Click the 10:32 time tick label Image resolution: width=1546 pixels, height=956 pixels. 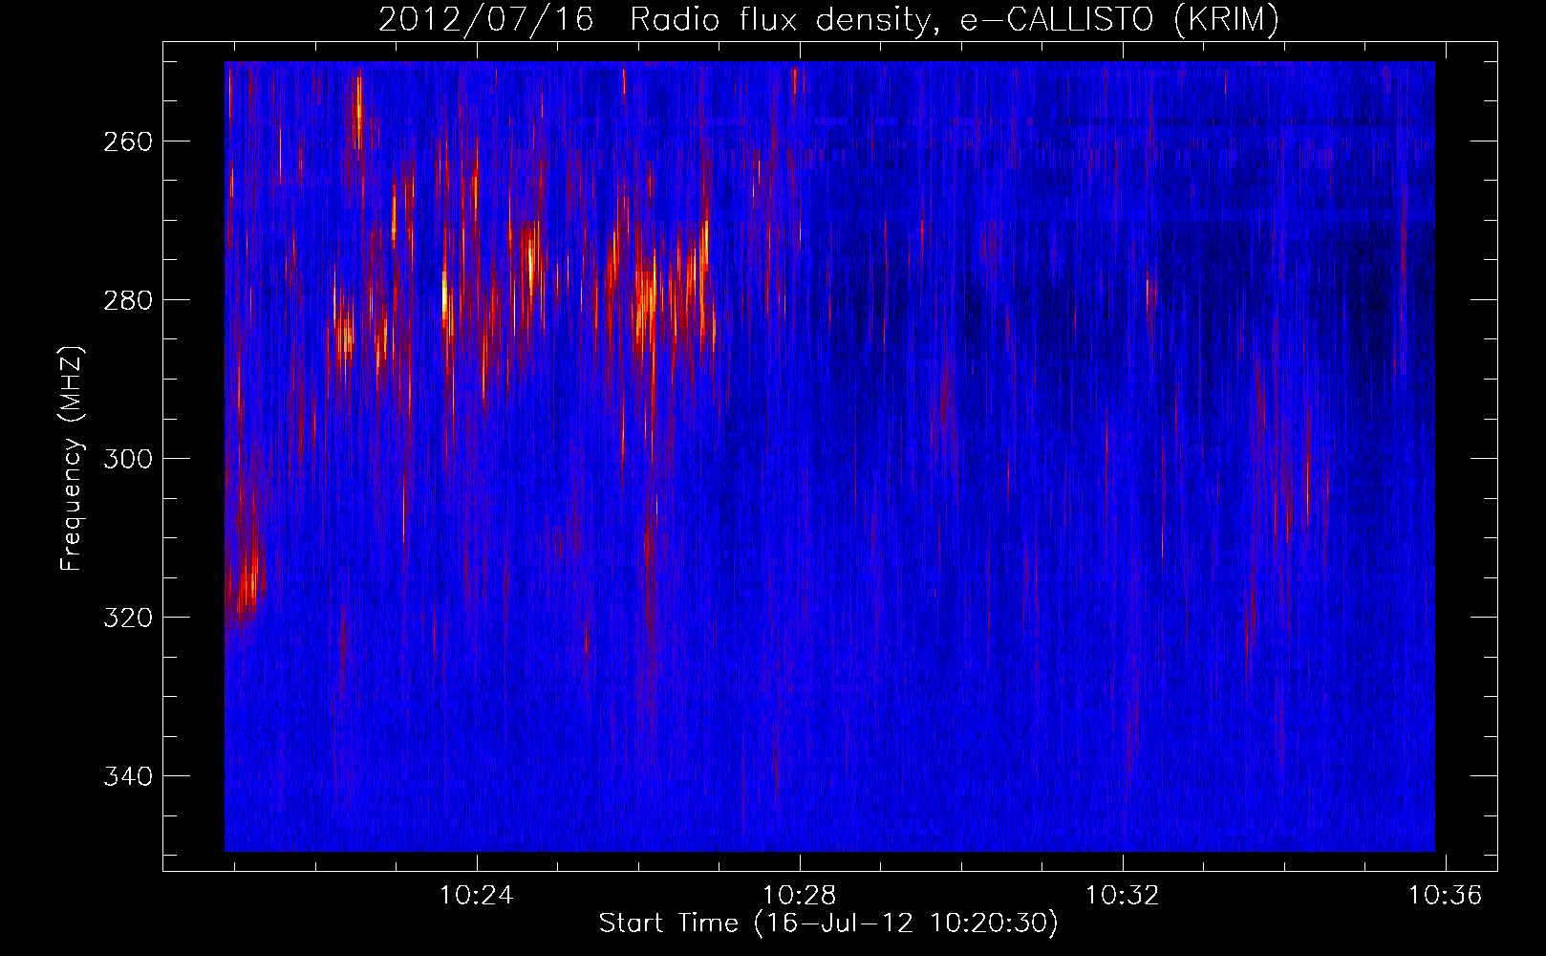pyautogui.click(x=1123, y=895)
